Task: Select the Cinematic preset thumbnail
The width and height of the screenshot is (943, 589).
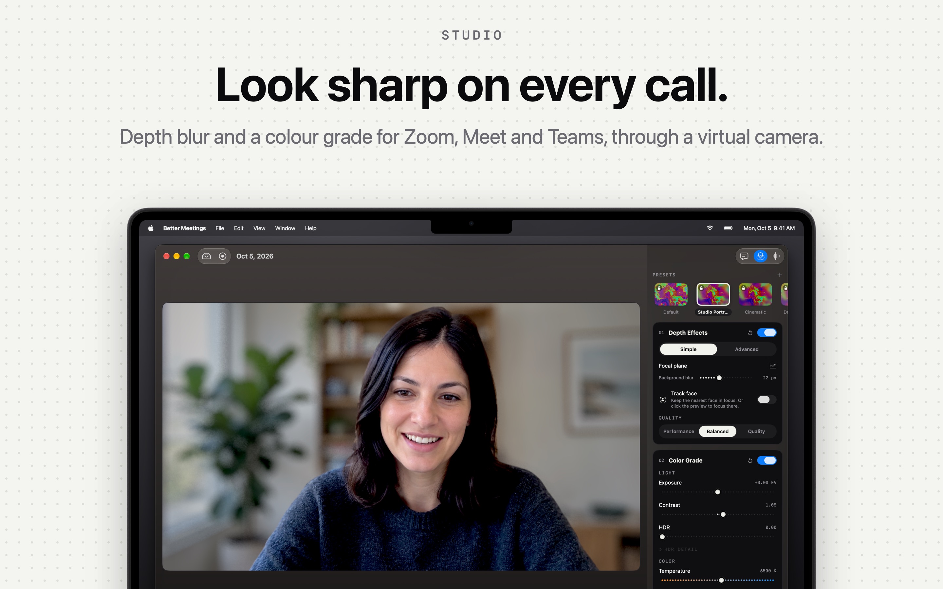Action: (x=755, y=294)
